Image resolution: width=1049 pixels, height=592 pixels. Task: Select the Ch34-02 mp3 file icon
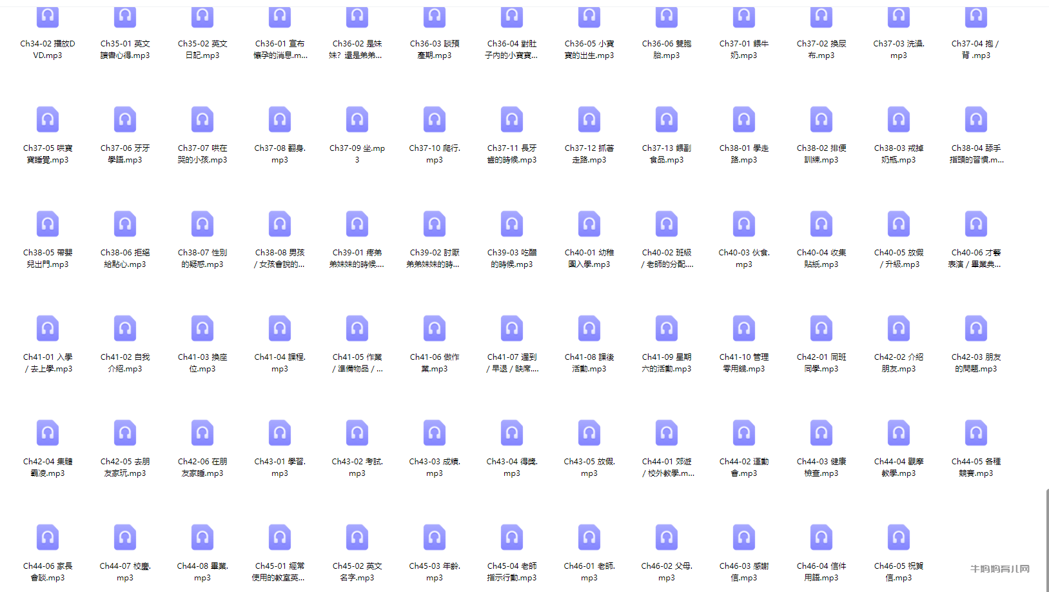48,17
